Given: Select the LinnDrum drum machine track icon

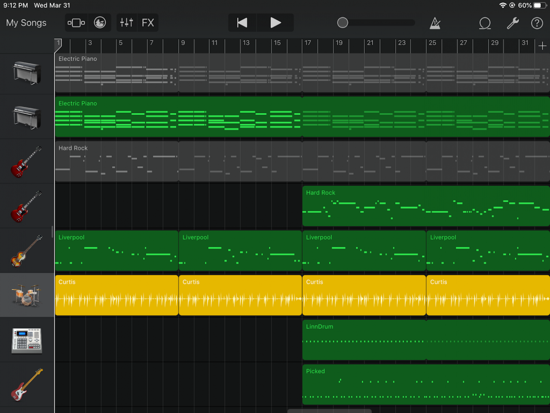Looking at the screenshot, I should [x=27, y=340].
